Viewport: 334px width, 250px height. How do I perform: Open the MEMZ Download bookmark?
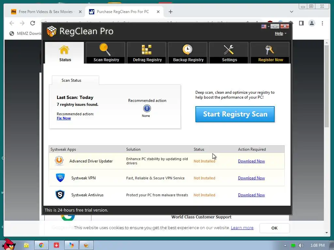pos(25,34)
